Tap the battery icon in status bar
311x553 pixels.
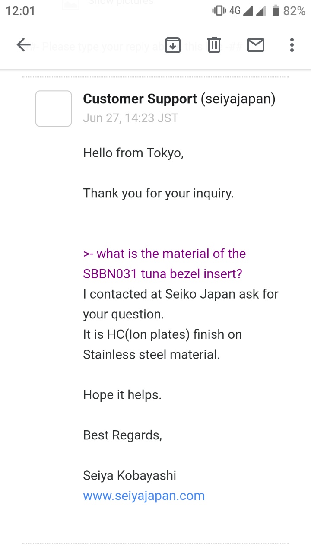[x=276, y=11]
